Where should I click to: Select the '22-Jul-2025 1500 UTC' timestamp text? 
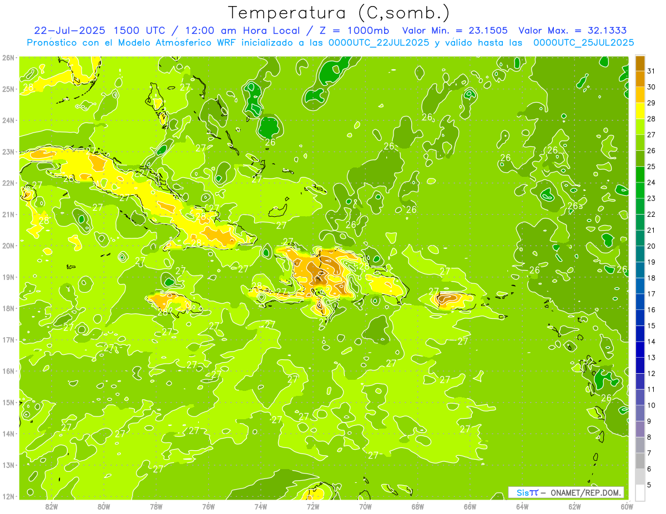point(100,30)
